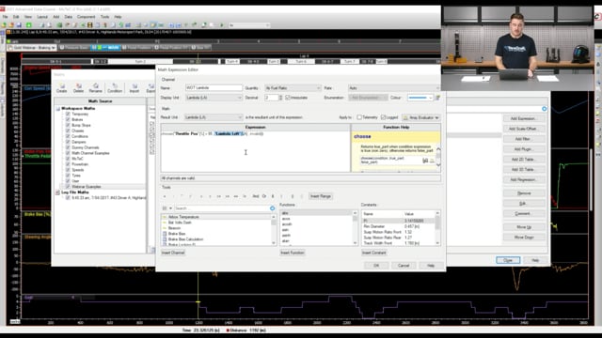This screenshot has width=602, height=338.
Task: Toggle Temporary maths checkbox
Action: (x=68, y=114)
